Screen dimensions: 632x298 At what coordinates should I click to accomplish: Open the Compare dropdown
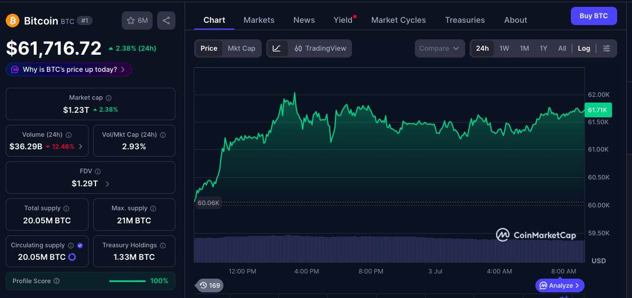(x=440, y=48)
